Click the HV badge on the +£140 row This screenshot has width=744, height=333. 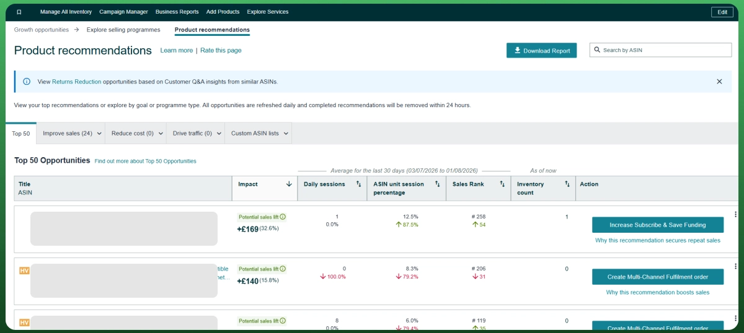24,270
